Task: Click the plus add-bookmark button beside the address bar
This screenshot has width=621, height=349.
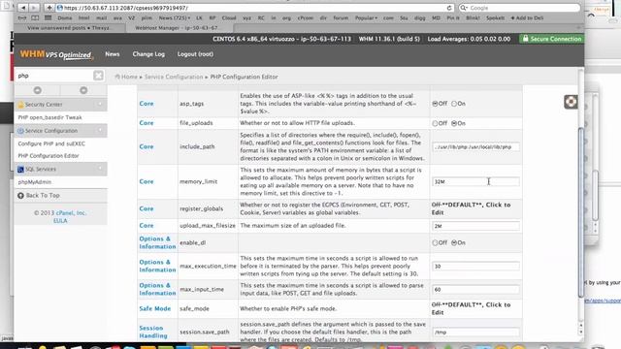Action: tap(49, 8)
